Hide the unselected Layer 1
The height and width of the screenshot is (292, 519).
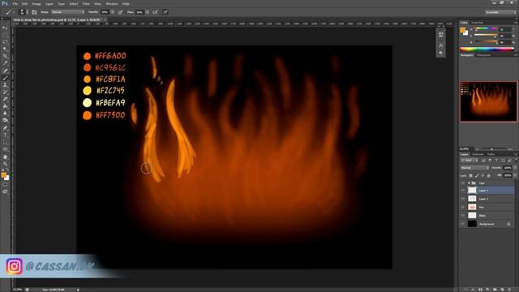pyautogui.click(x=463, y=199)
